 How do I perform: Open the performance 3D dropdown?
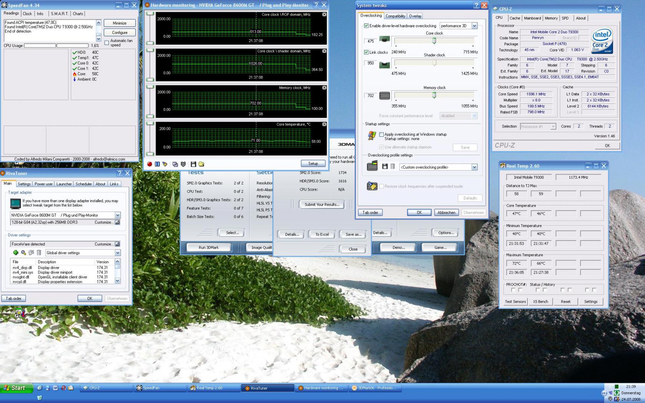pos(474,26)
